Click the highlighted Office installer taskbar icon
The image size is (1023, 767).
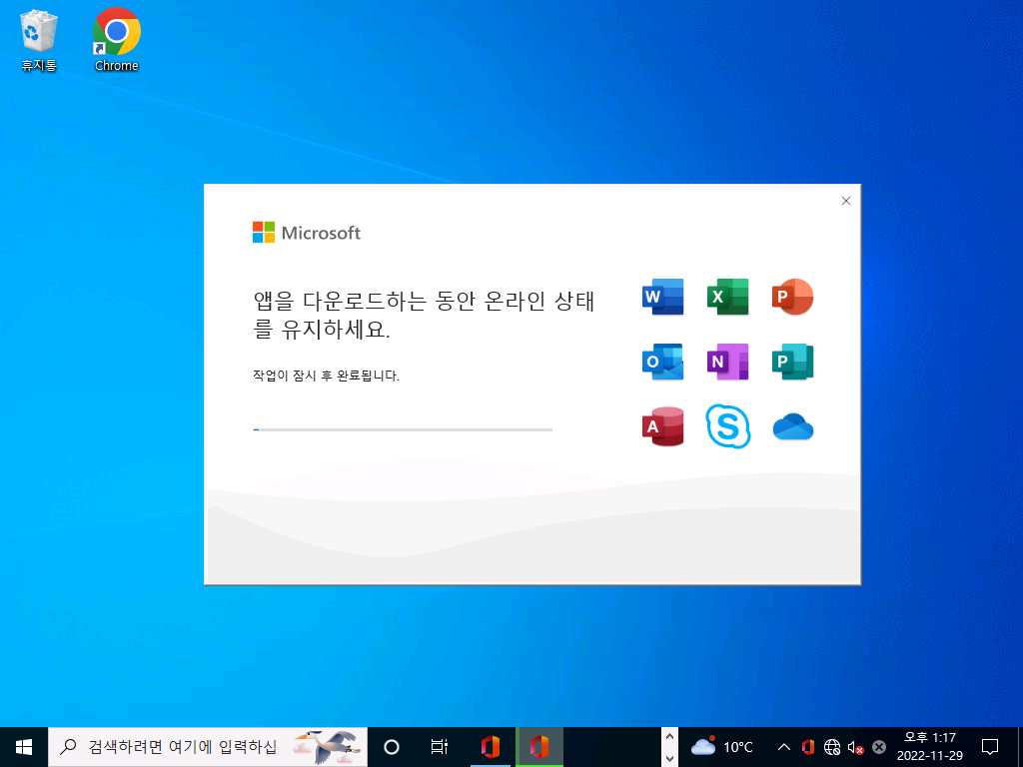coord(539,747)
